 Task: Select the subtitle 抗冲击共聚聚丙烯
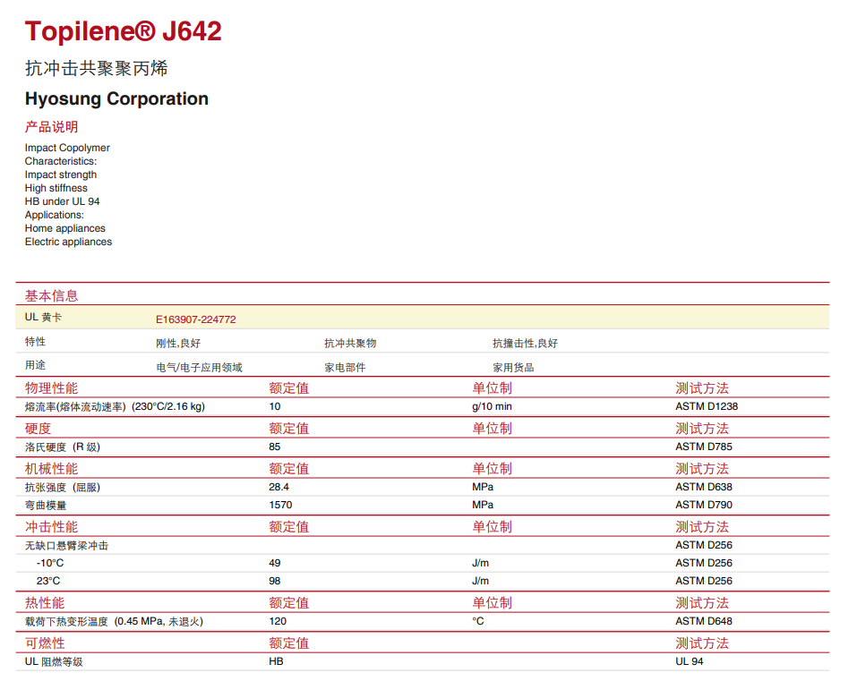point(96,68)
